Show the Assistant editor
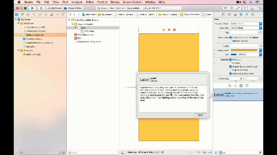 (x=232, y=8)
